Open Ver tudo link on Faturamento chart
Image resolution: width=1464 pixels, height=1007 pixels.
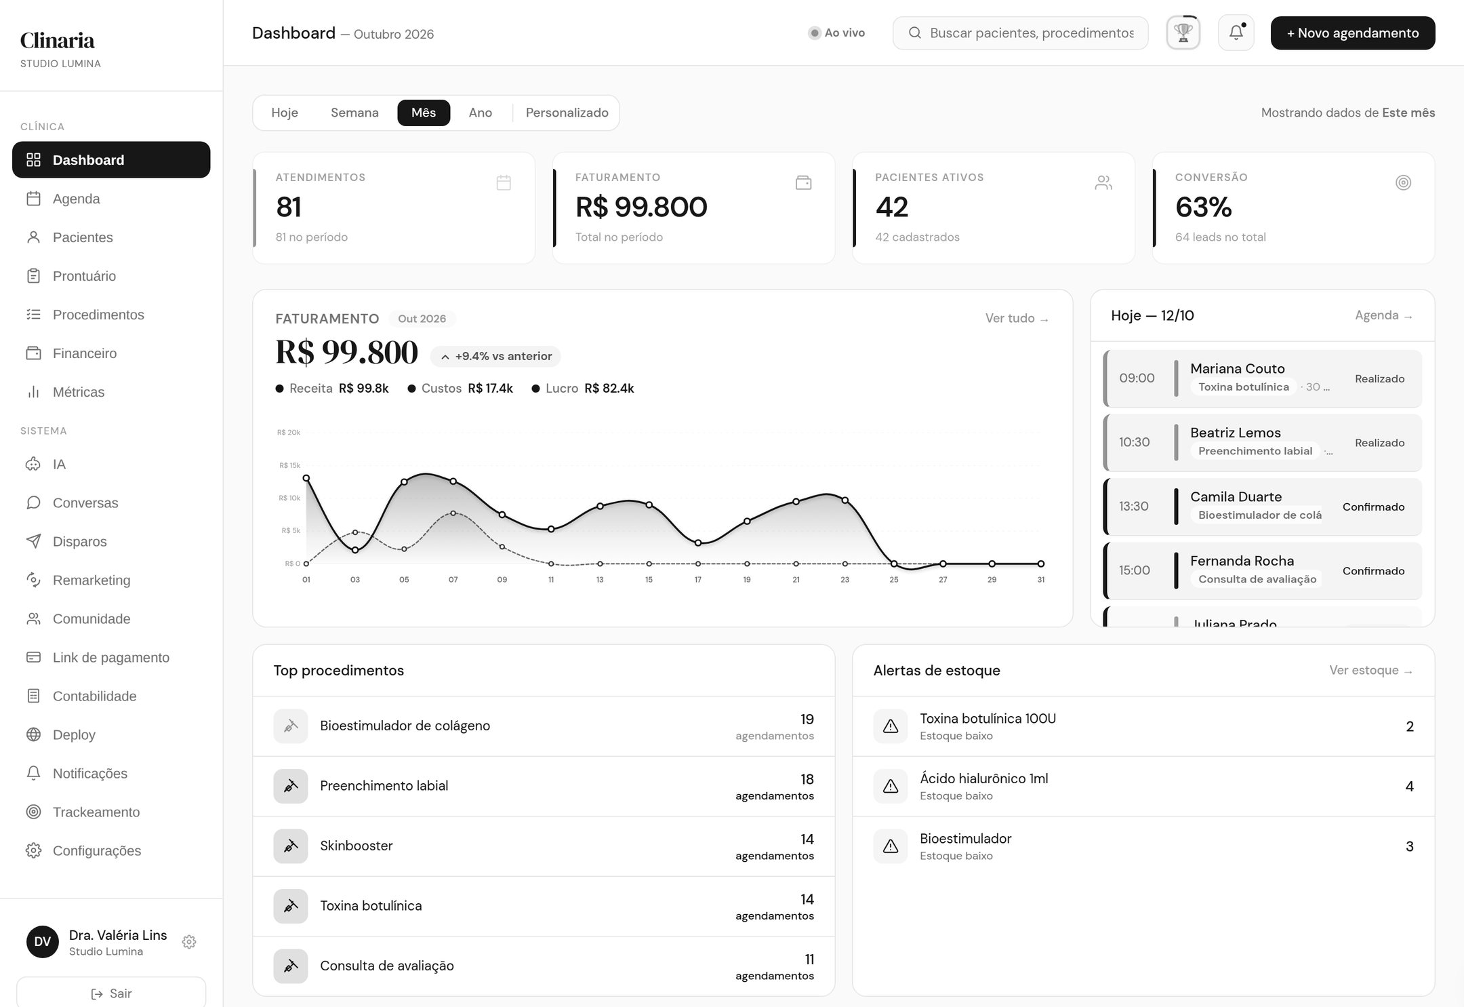point(1017,319)
